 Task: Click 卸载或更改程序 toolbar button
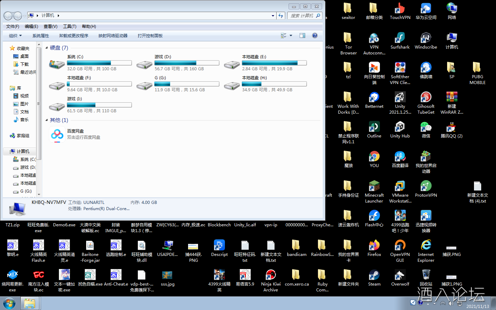(x=74, y=36)
